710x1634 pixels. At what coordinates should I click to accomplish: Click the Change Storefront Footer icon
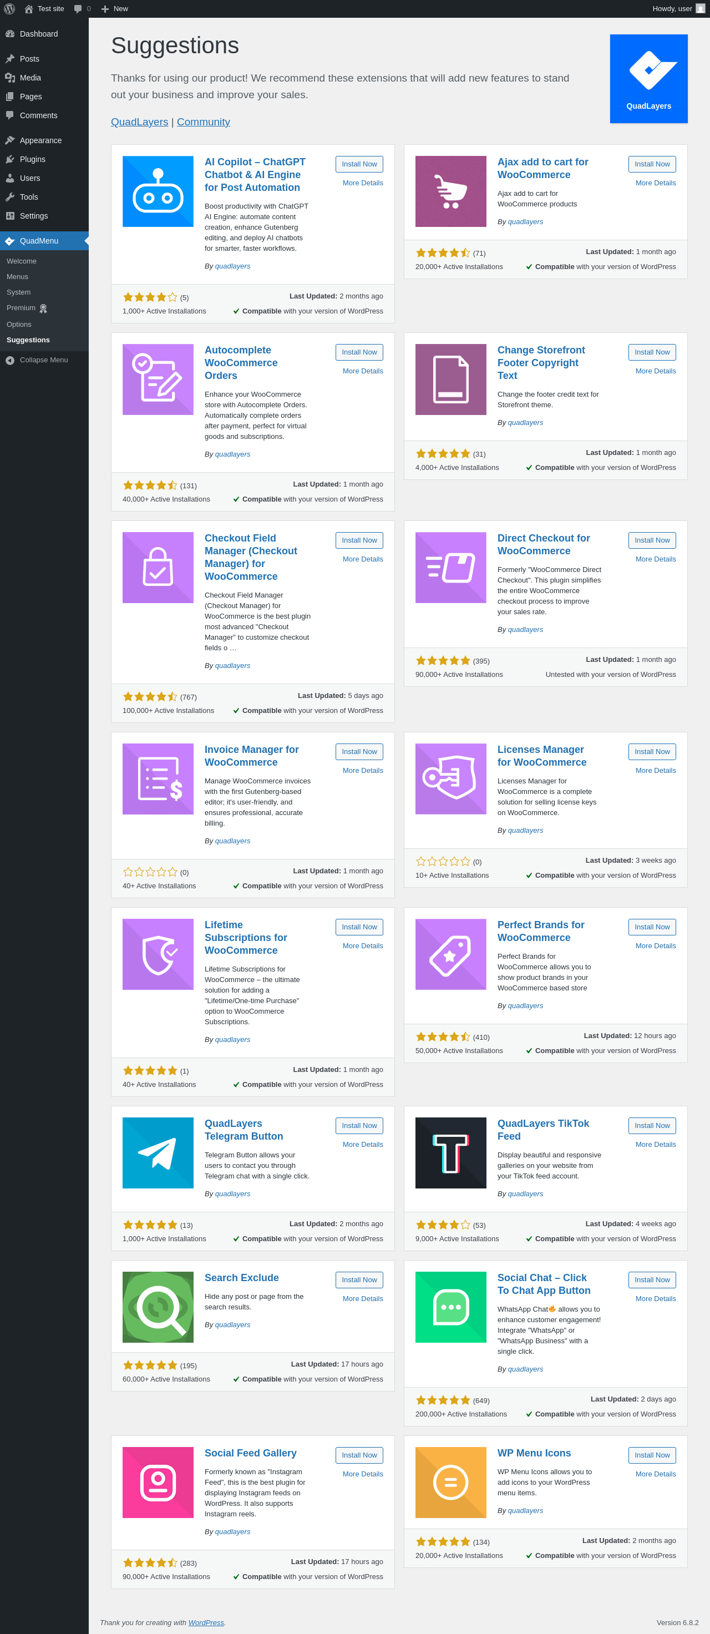[451, 380]
